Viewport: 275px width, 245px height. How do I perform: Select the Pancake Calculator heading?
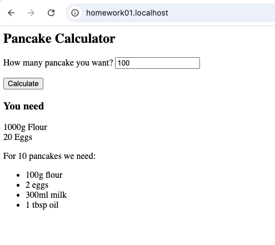59,38
